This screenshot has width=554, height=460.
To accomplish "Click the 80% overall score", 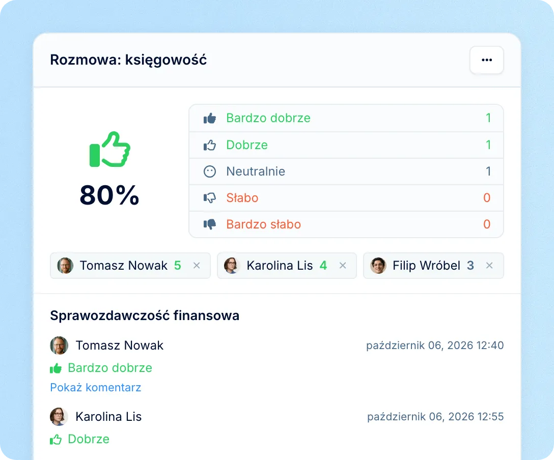I will (109, 195).
